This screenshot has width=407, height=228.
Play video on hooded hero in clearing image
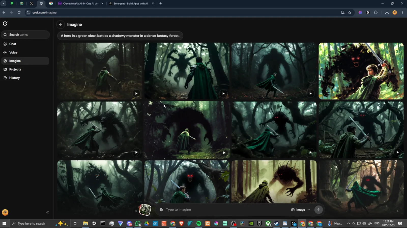pyautogui.click(x=224, y=153)
